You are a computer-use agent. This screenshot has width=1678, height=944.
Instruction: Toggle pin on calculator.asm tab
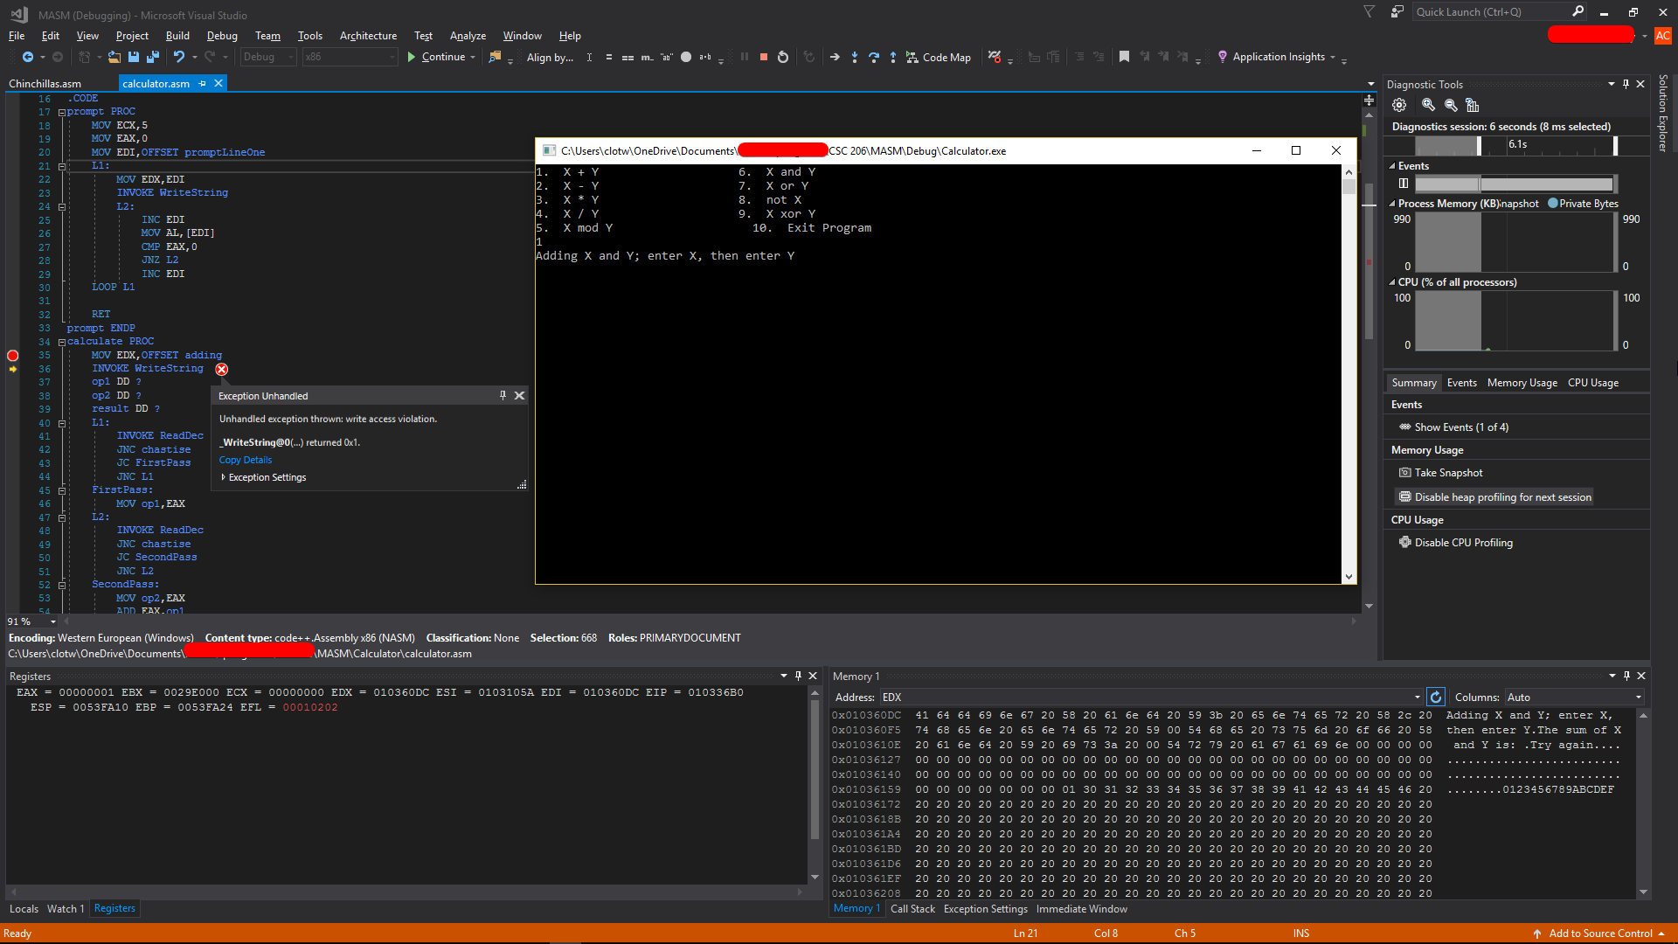203,84
